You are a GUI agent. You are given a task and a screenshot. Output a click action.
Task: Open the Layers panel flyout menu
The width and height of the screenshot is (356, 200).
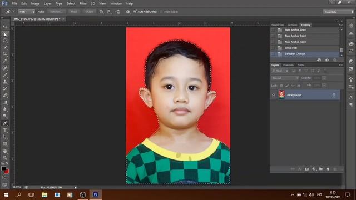340,65
